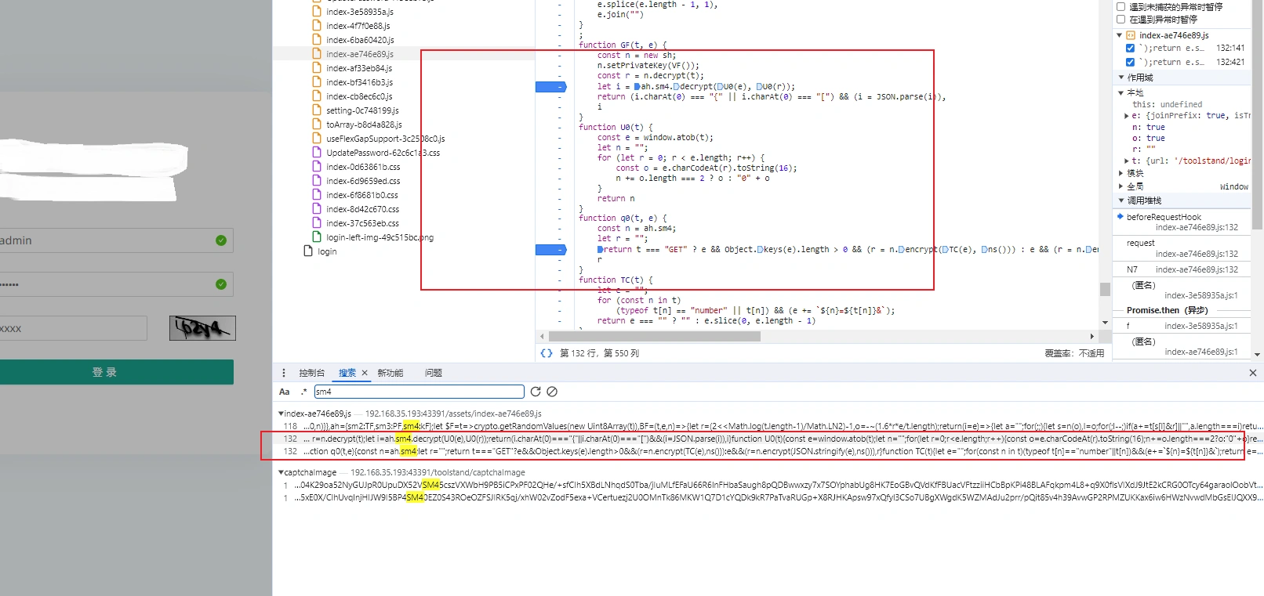Focus the sm4 search input field

point(419,392)
